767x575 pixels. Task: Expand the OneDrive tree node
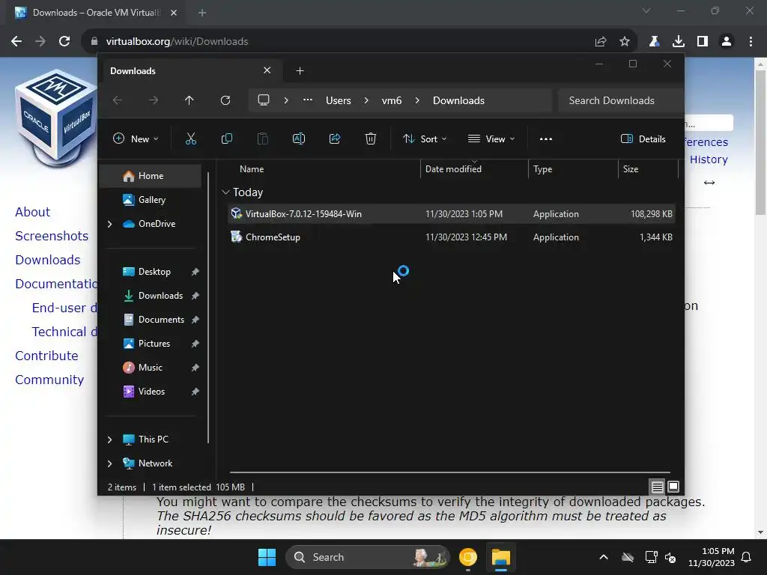[109, 224]
